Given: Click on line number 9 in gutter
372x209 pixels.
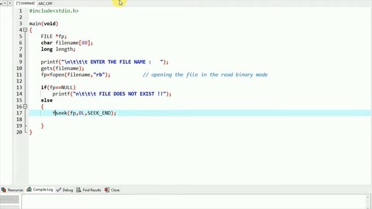Looking at the screenshot, I should (21, 62).
